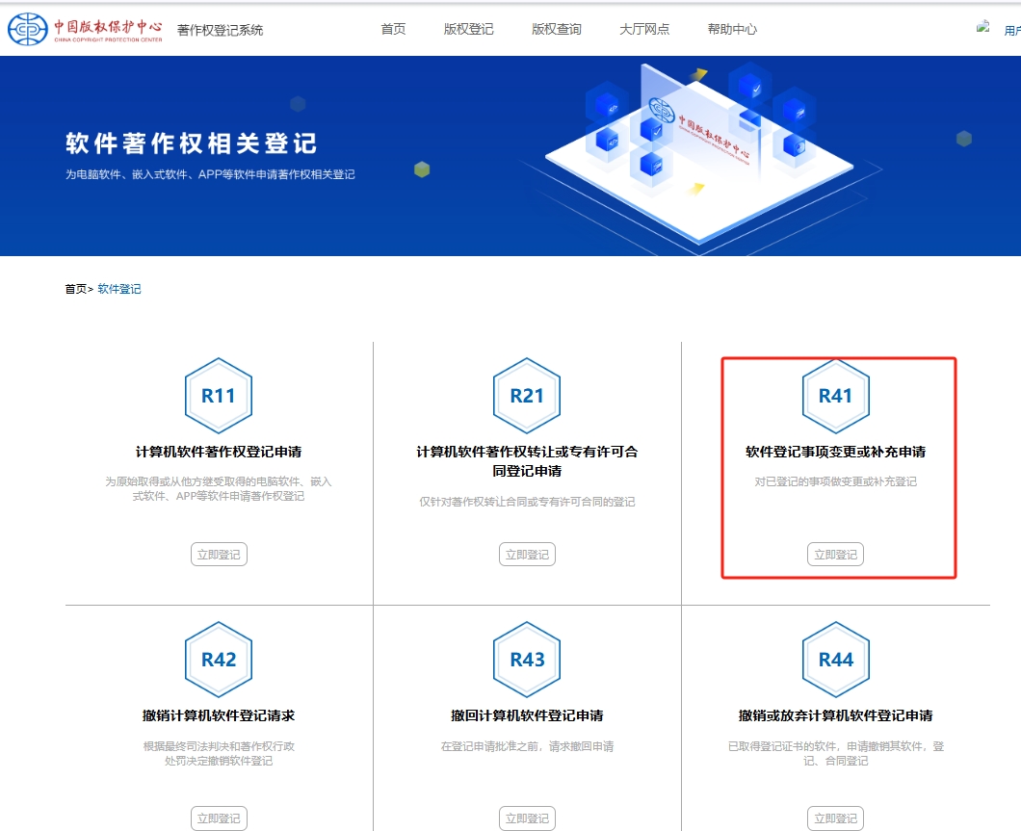Go to 版权查询 in the navigation bar
Viewport: 1021px width, 831px height.
pyautogui.click(x=557, y=29)
